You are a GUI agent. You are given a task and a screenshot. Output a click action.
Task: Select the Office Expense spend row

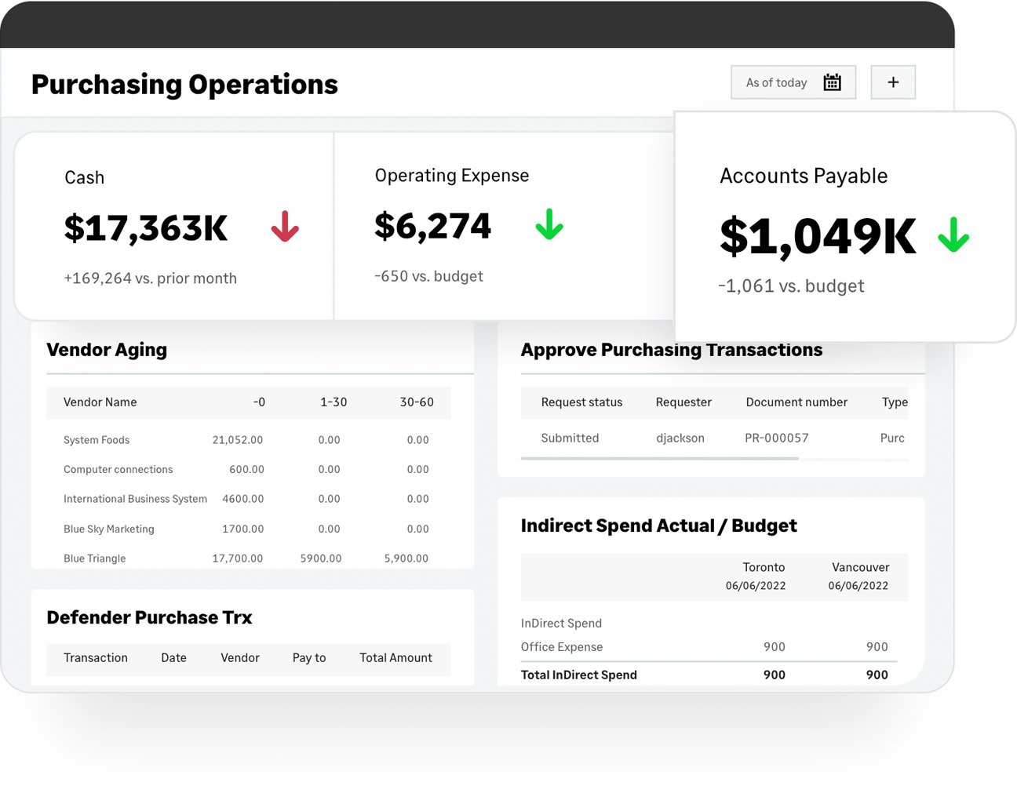tap(562, 647)
